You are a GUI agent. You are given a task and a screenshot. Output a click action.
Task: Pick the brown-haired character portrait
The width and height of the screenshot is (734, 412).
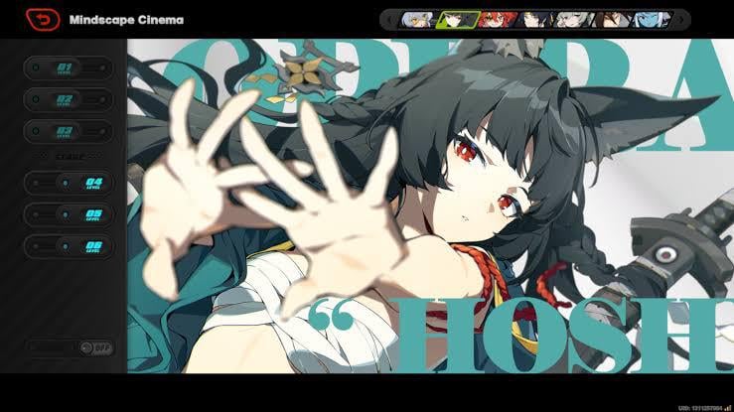click(x=613, y=20)
